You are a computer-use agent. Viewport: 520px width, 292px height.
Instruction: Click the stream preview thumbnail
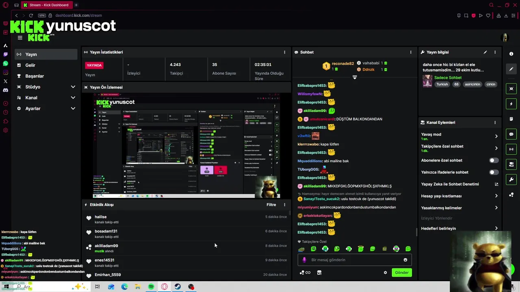click(186, 146)
